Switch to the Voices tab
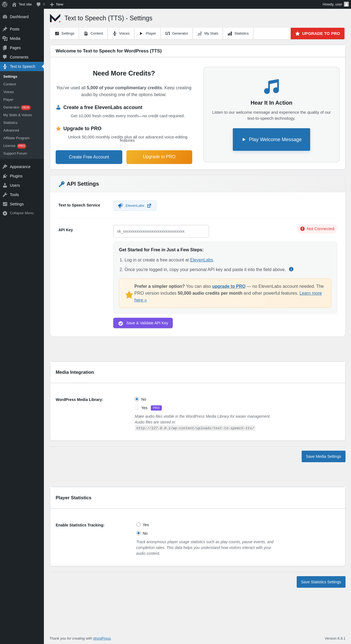The height and width of the screenshot is (644, 351). tap(121, 34)
